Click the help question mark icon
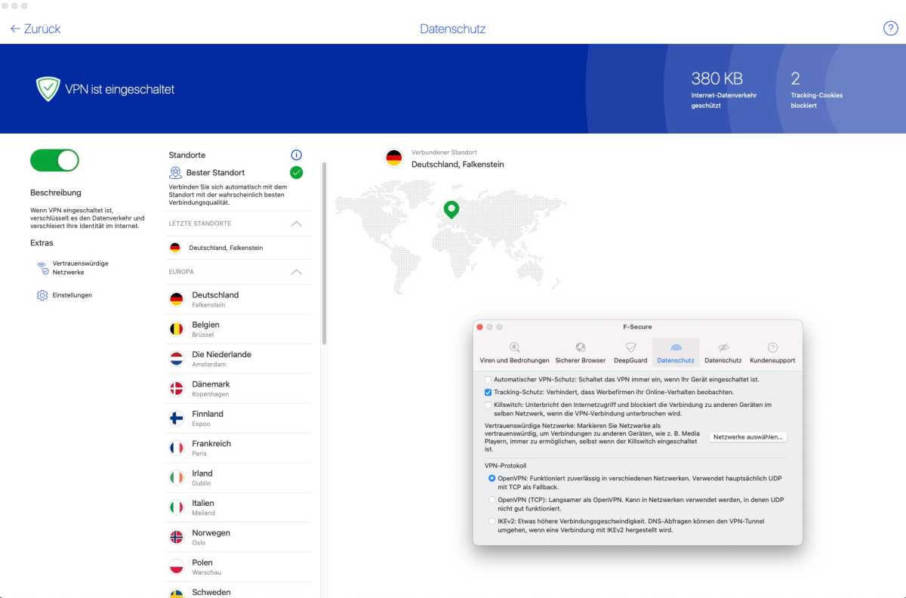The width and height of the screenshot is (906, 598). pos(890,29)
